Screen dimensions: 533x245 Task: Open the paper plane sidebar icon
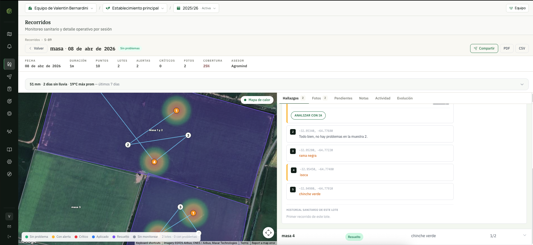(9, 77)
